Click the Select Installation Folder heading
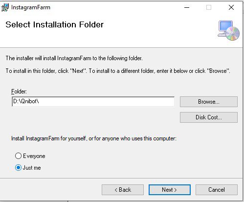The image size is (244, 202). [x=55, y=25]
